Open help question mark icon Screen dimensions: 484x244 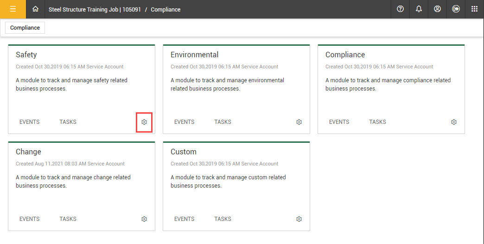click(x=401, y=9)
